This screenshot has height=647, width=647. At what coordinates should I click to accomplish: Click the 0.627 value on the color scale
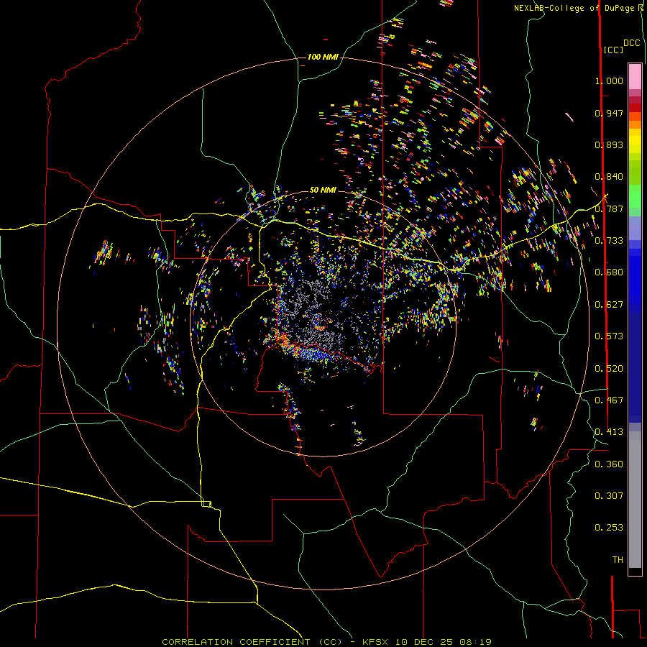[609, 305]
